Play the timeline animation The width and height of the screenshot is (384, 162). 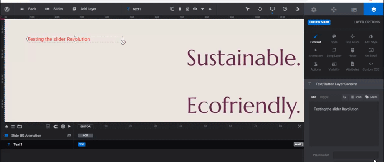click(x=70, y=127)
